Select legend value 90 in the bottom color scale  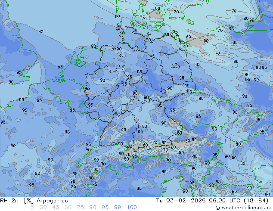tap(93, 208)
